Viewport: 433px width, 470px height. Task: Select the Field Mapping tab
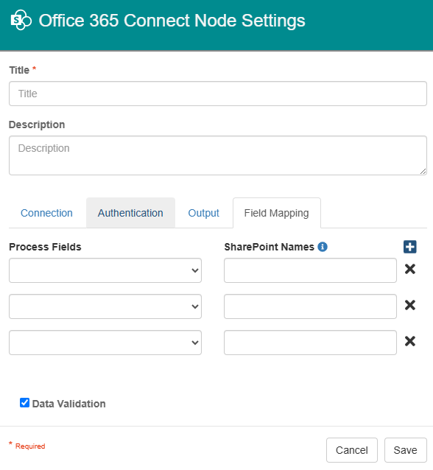(276, 213)
